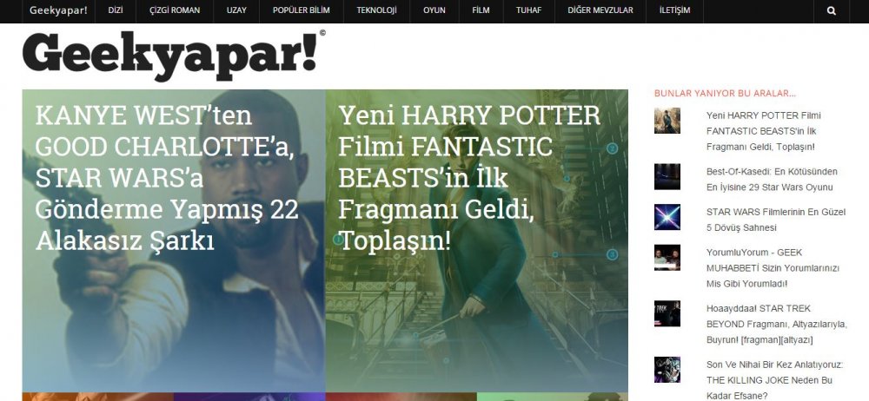Open the sidebar Fantastic Beasts fragman link

point(763,131)
